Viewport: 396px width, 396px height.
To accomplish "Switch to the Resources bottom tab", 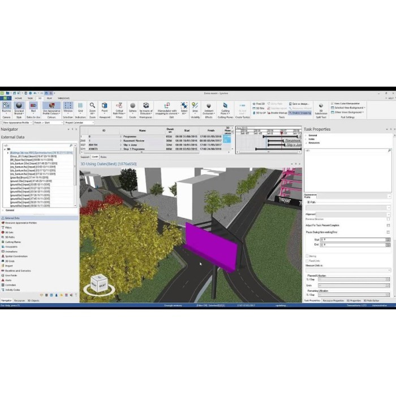I will tap(19, 300).
